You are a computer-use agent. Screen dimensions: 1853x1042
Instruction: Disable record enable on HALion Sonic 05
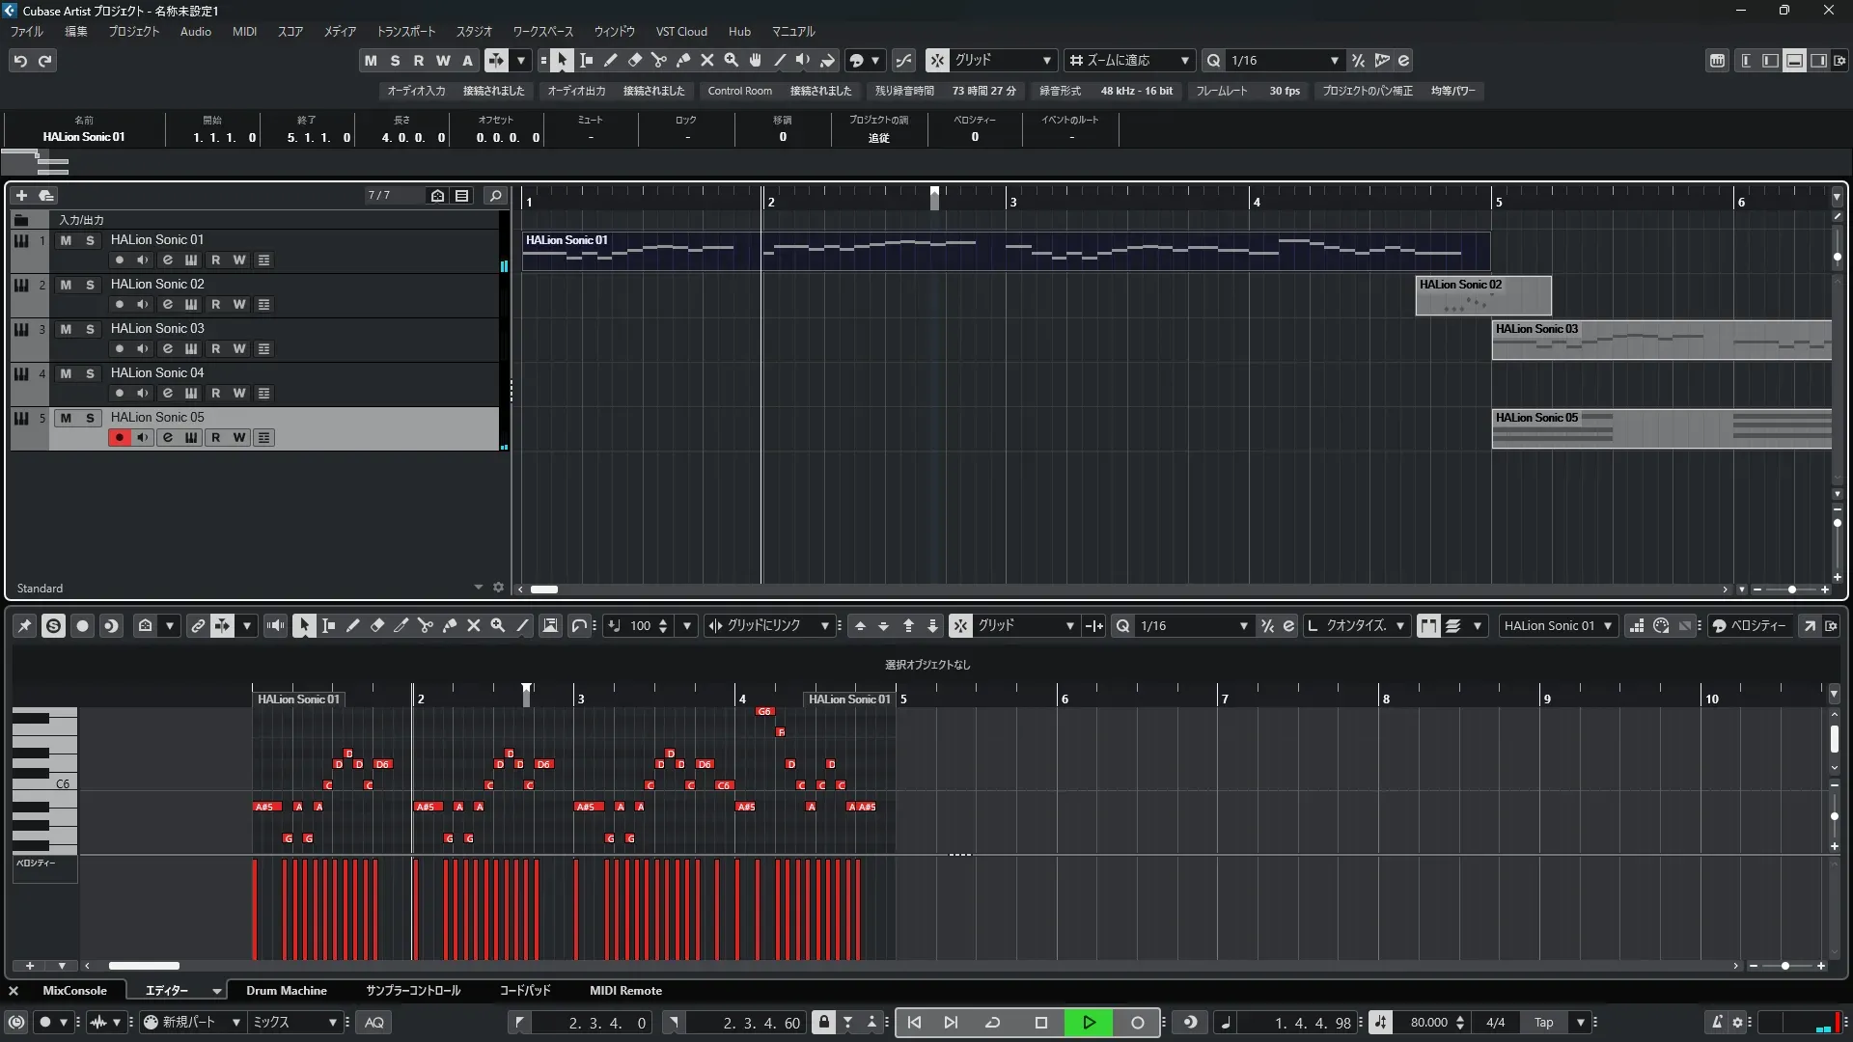[119, 438]
